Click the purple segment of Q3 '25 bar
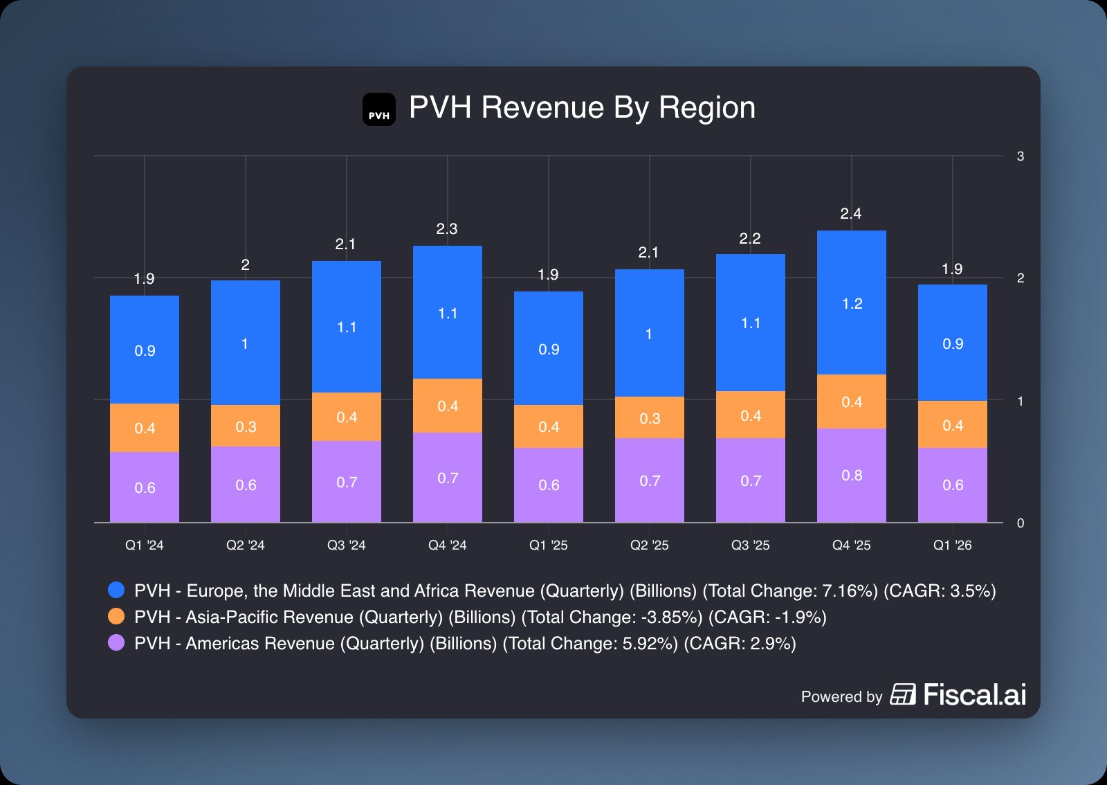 coord(751,480)
